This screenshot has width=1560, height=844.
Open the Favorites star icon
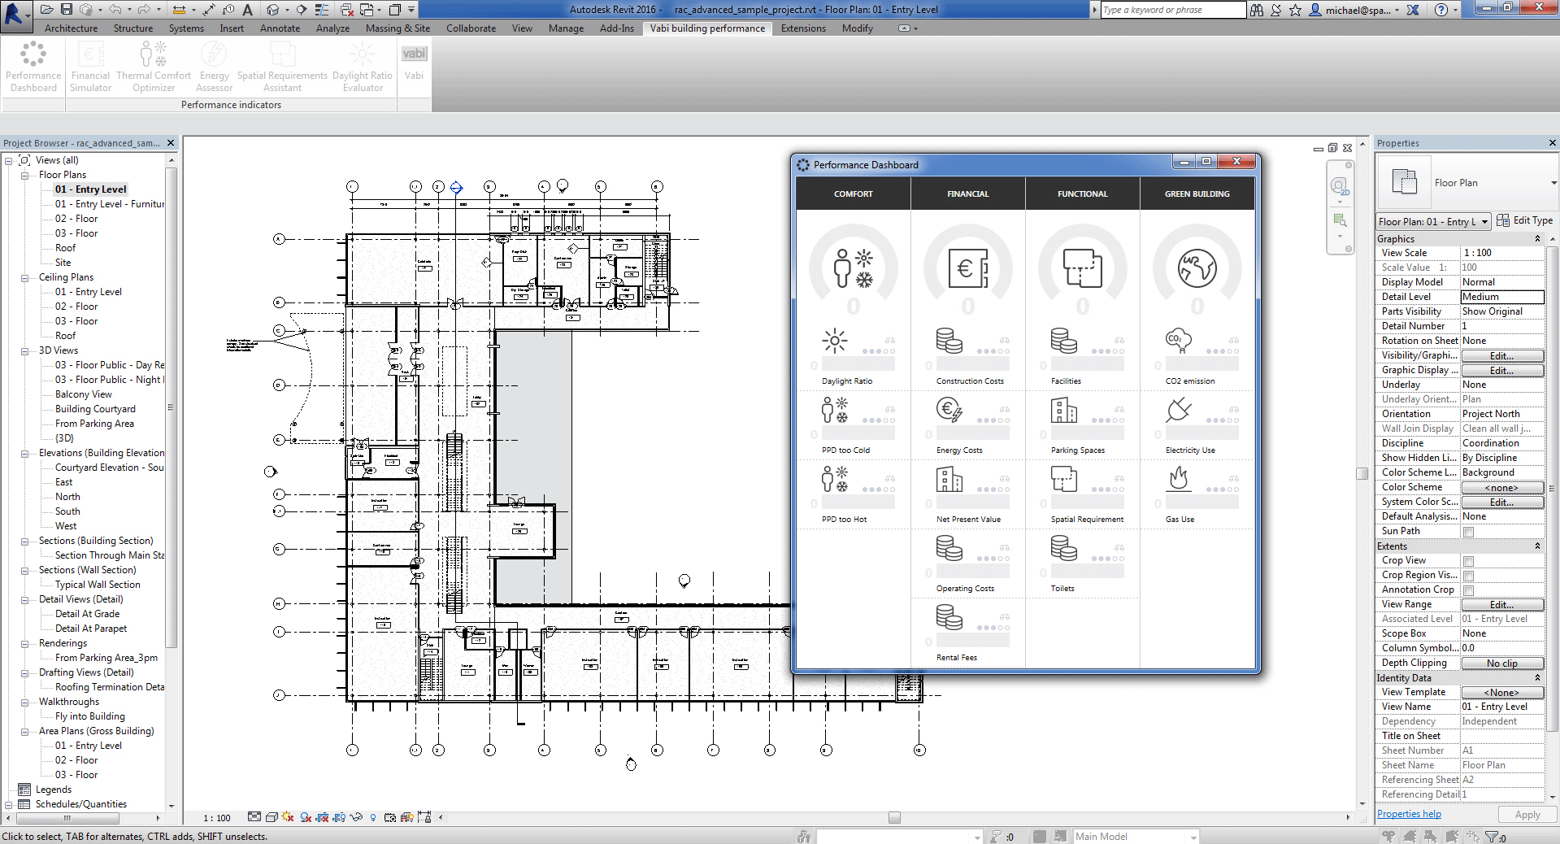[x=1295, y=10]
